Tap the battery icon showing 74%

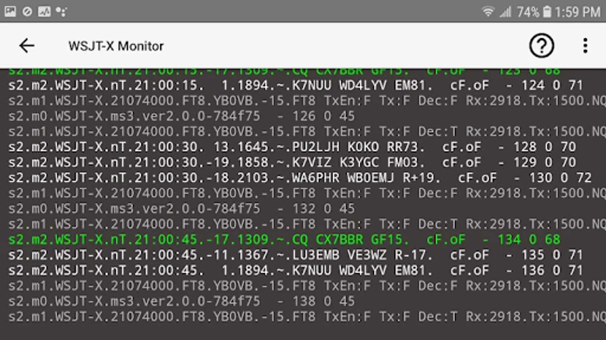pyautogui.click(x=547, y=12)
